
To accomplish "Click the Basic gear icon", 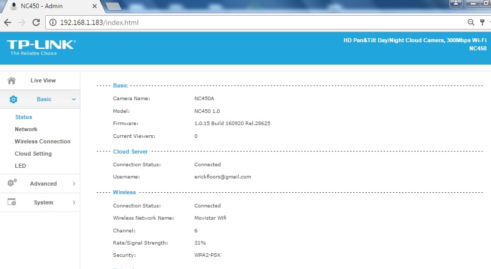I will (13, 100).
